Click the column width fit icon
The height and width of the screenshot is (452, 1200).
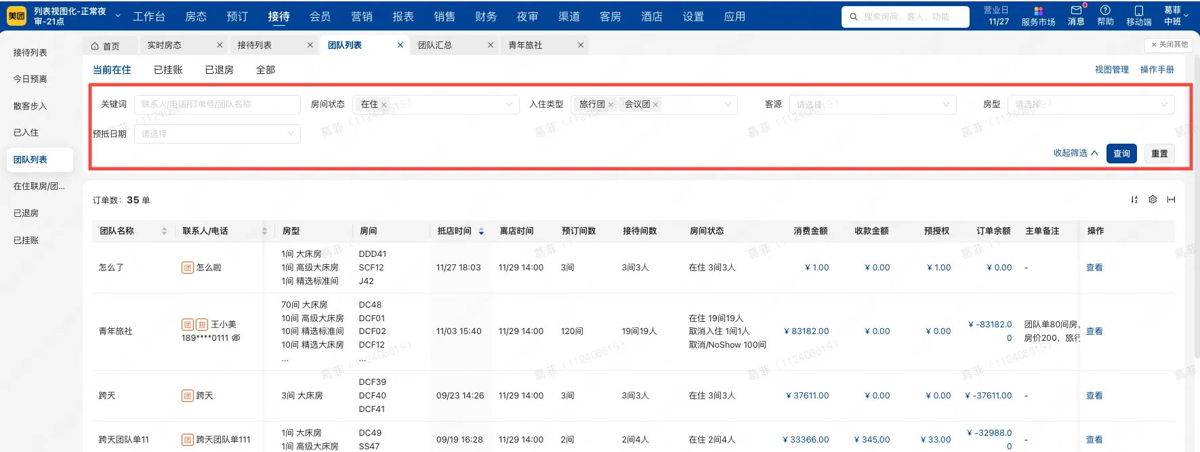(x=1171, y=200)
